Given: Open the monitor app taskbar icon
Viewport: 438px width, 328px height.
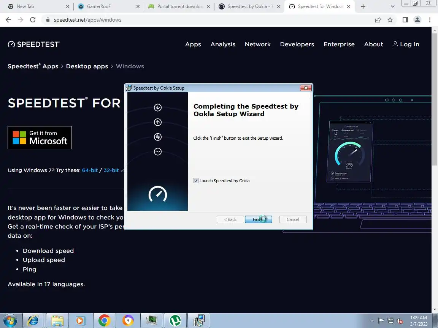Looking at the screenshot, I should point(151,321).
